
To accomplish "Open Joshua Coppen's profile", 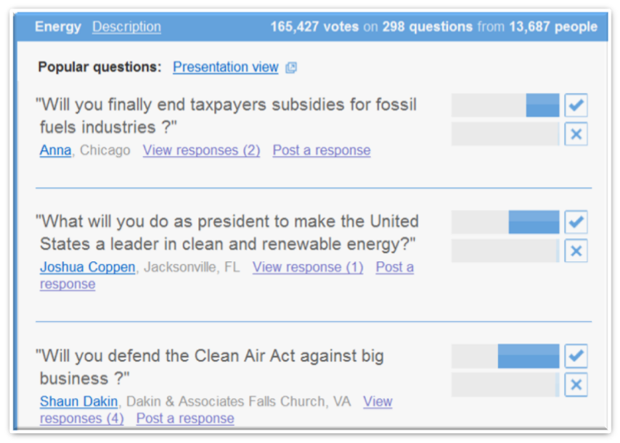I will click(x=87, y=267).
